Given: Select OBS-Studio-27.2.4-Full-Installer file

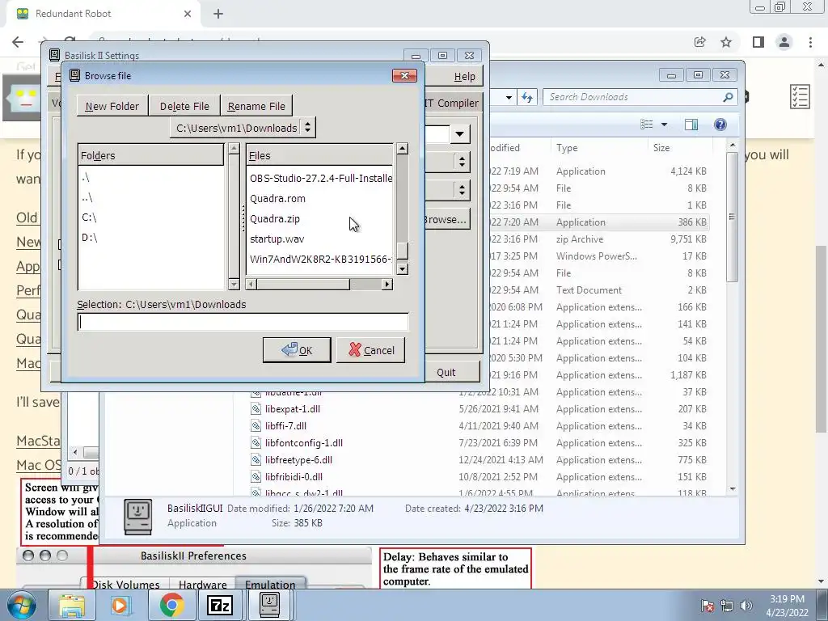Looking at the screenshot, I should (x=320, y=179).
